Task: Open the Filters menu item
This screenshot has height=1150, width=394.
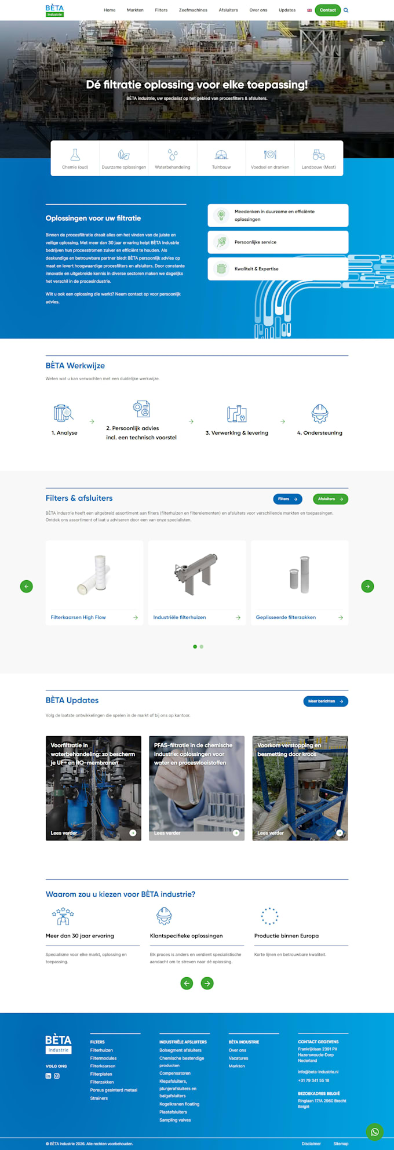Action: point(161,10)
